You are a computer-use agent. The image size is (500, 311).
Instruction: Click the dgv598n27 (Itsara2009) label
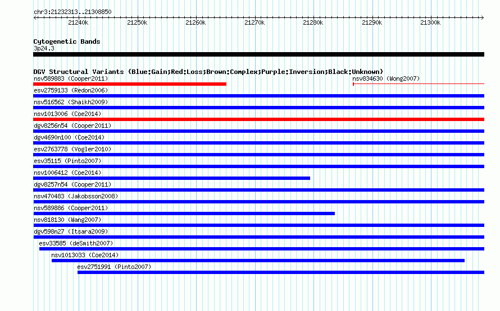click(x=71, y=231)
